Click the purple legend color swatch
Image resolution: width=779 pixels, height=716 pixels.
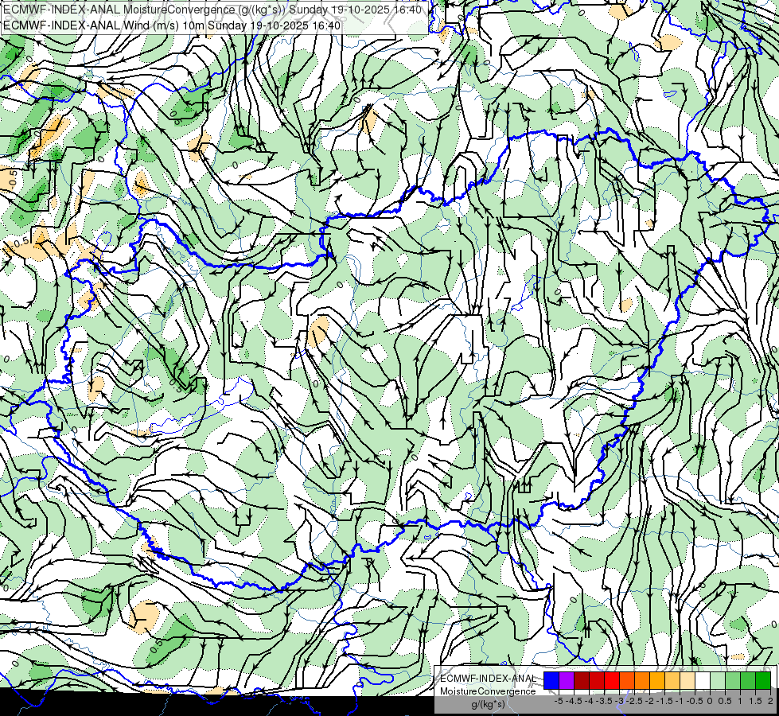coord(567,681)
